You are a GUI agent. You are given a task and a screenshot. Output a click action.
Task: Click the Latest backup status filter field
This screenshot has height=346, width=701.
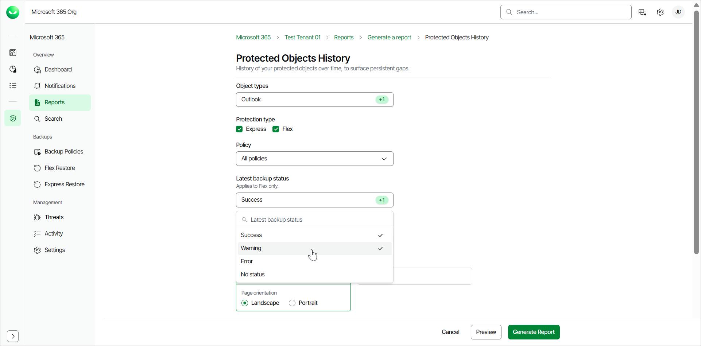point(315,220)
